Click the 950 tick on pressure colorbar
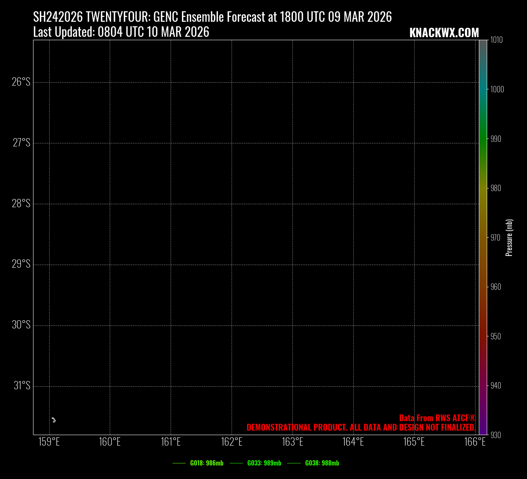The height and width of the screenshot is (479, 527). 496,336
